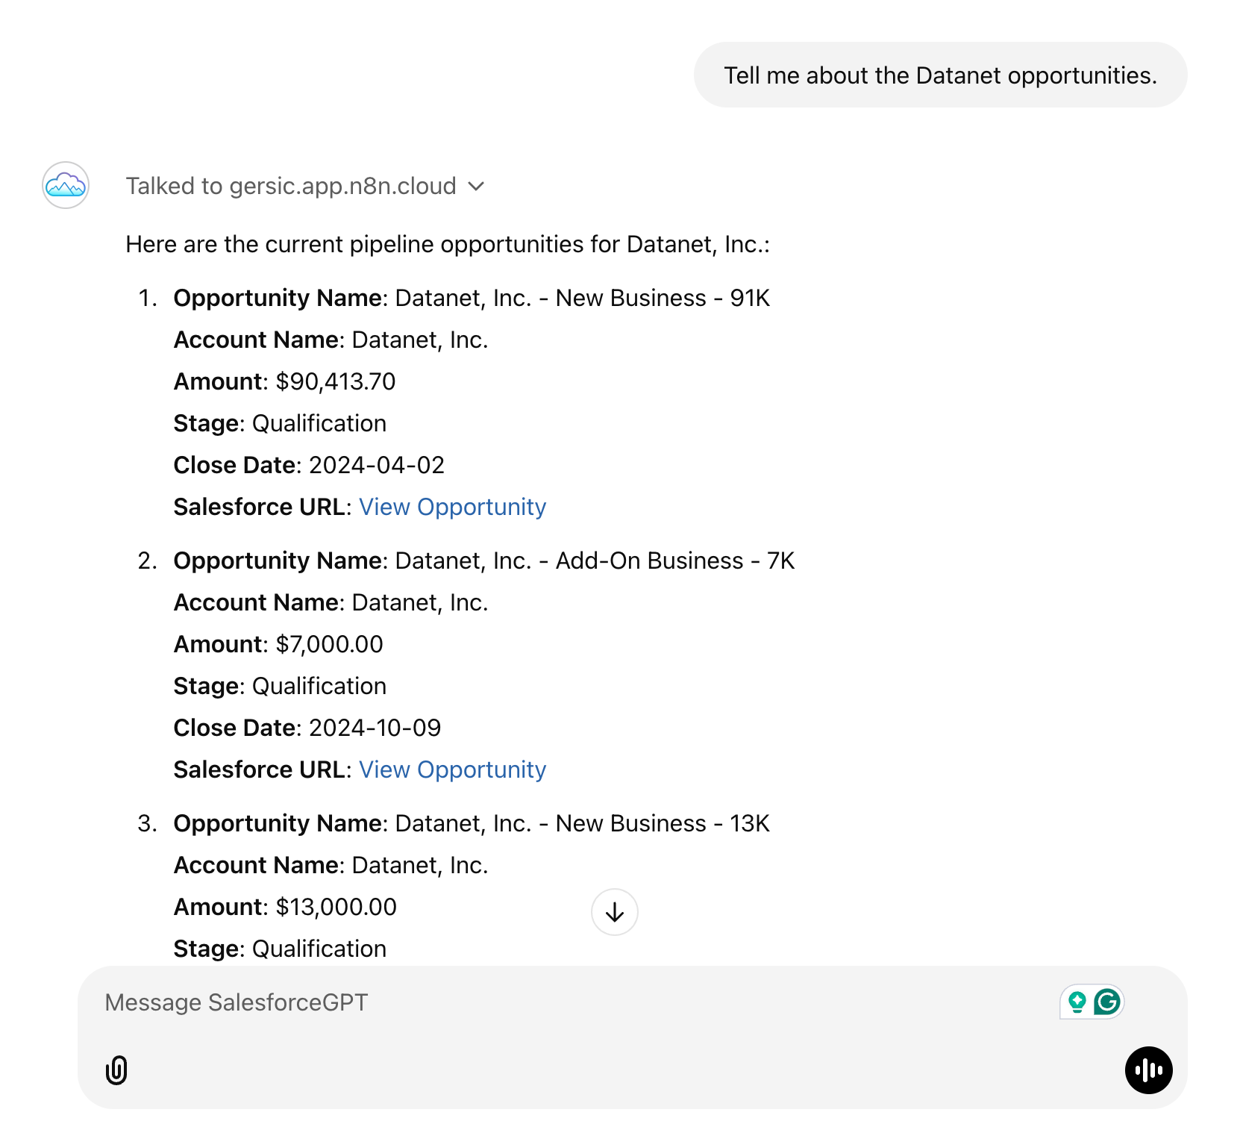Click 'Datanet, Inc. - New Business - 13K' name
This screenshot has height=1124, width=1240.
click(582, 823)
